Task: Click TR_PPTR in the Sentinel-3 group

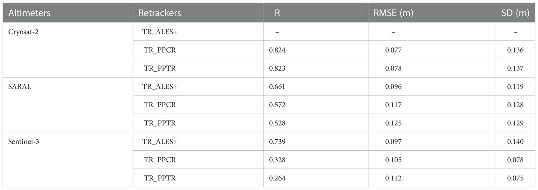Action: coord(159,178)
